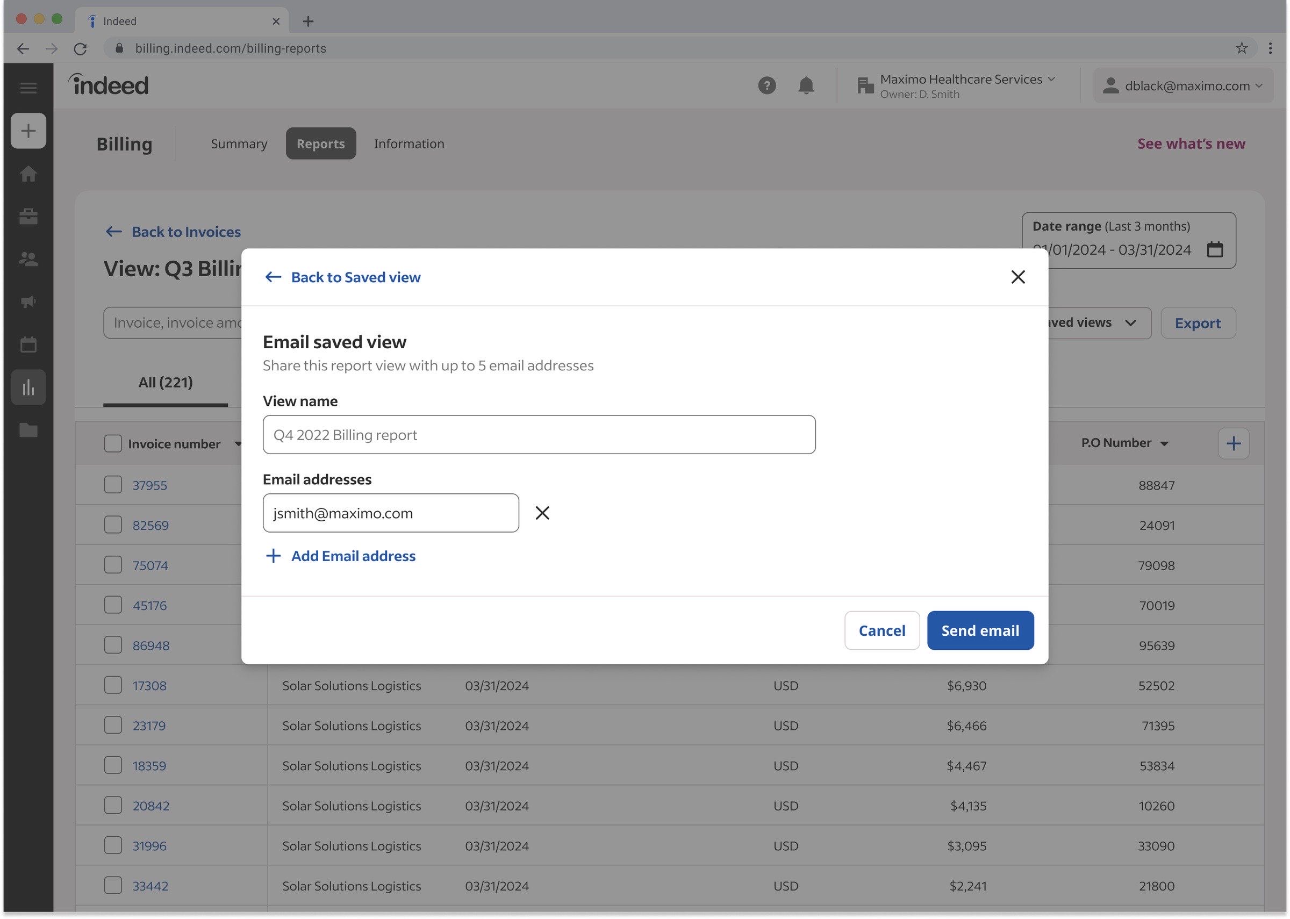Open notifications bell icon

[806, 85]
